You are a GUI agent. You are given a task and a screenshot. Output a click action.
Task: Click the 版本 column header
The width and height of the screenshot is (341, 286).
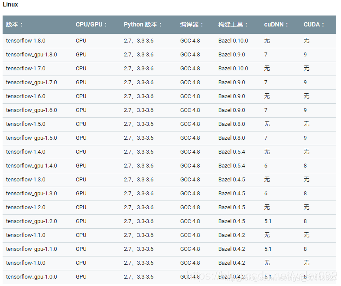click(14, 24)
